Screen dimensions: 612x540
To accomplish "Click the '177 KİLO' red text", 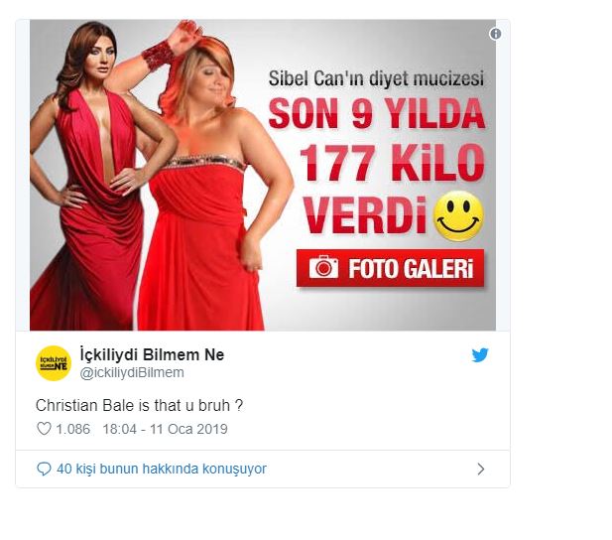I will [392, 163].
